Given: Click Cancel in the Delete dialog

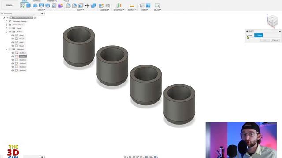Looking at the screenshot, I should [x=275, y=40].
